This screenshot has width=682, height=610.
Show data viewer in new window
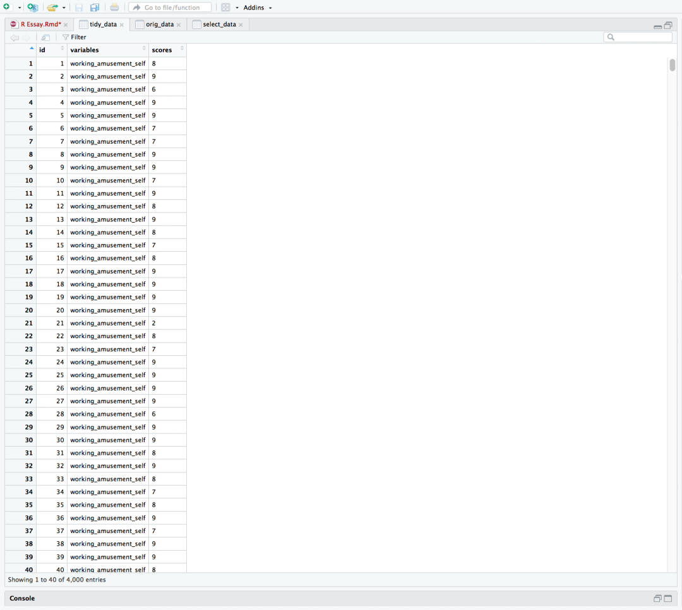[45, 37]
